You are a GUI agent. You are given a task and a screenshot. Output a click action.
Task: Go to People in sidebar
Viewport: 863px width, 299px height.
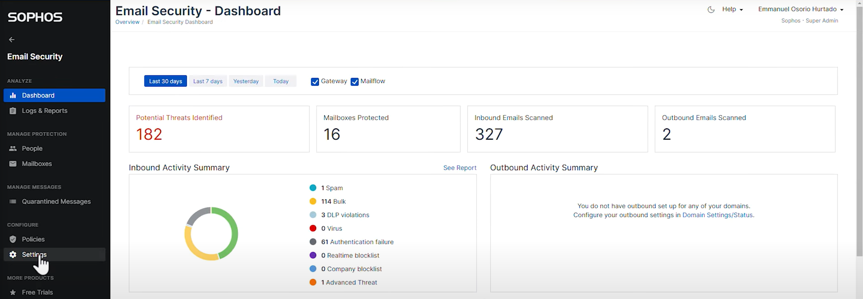pos(55,148)
